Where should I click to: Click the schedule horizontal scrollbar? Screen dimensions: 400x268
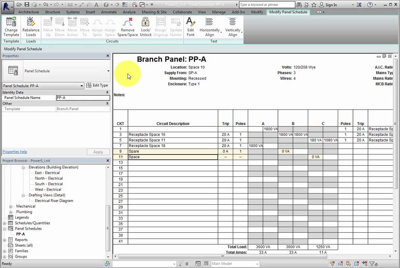click(x=222, y=256)
